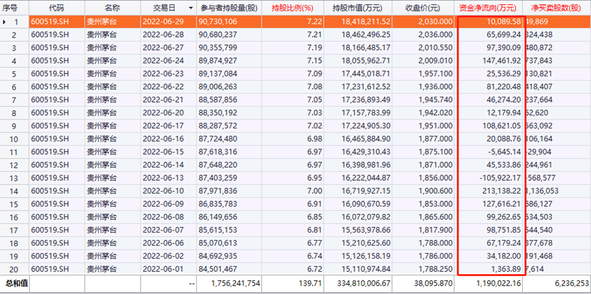Select date cell 2022-06-02
Image resolution: width=591 pixels, height=294 pixels.
[163, 256]
